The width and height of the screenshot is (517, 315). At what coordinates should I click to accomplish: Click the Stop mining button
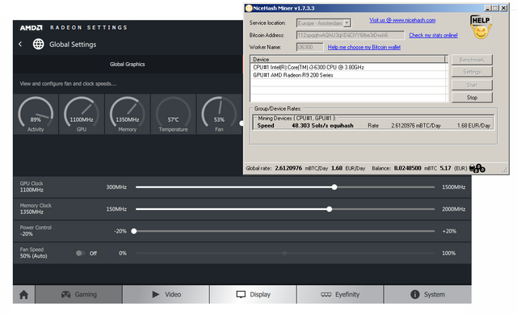pyautogui.click(x=472, y=98)
